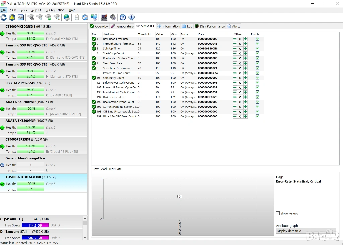Decrease offset for Seek Error Rate with minus
The width and height of the screenshot is (343, 245).
click(235, 63)
